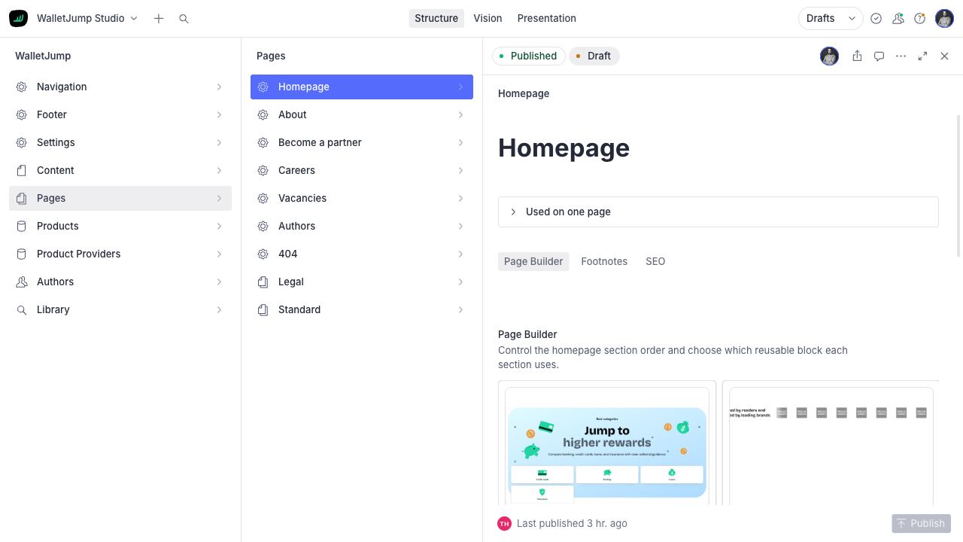Open the leading brands logos block thumbnail

click(x=831, y=444)
